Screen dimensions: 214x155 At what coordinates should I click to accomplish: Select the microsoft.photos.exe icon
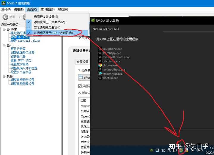(x=100, y=57)
